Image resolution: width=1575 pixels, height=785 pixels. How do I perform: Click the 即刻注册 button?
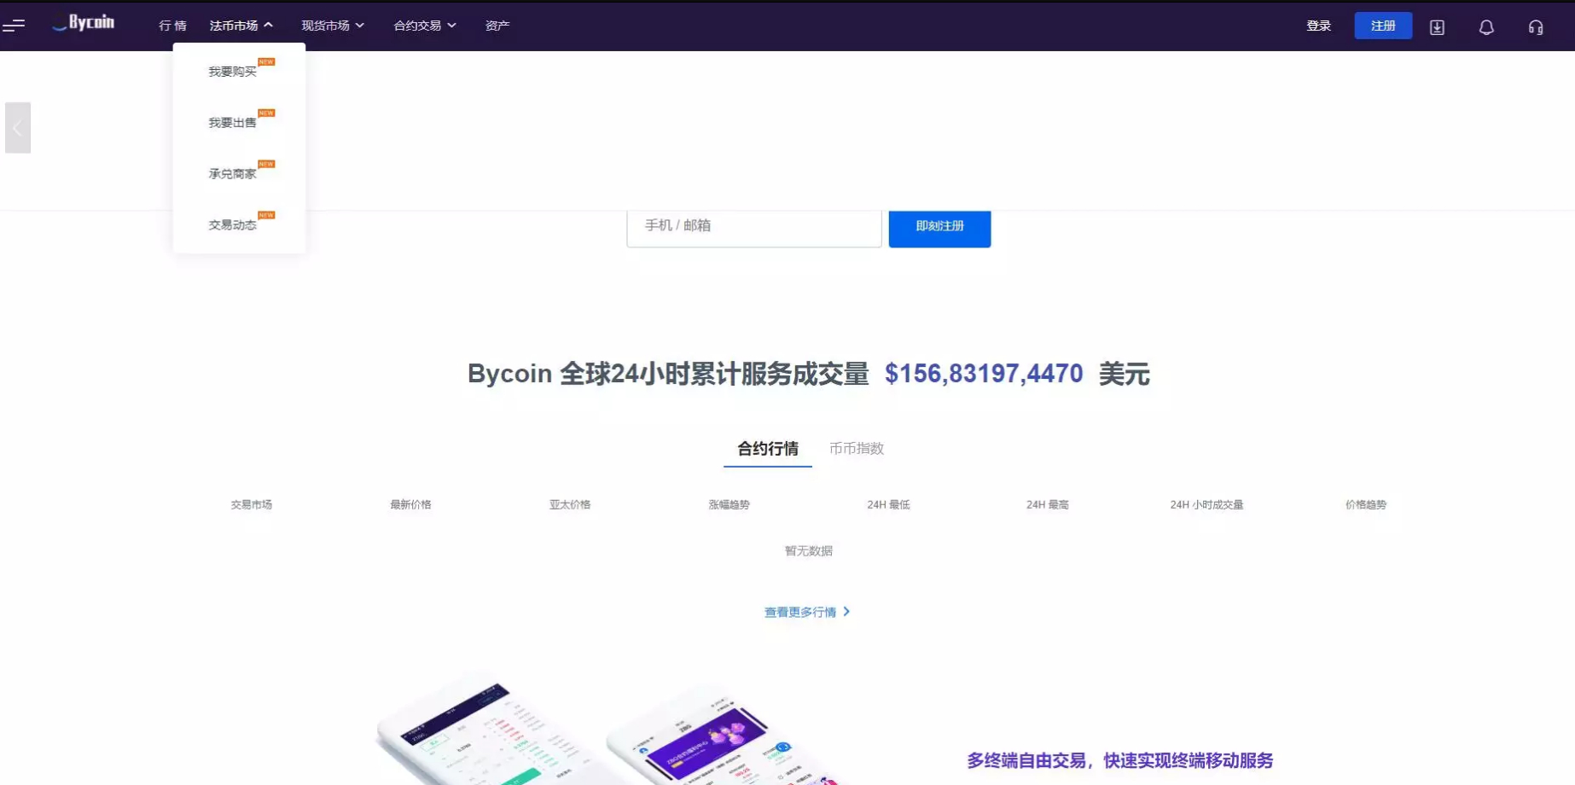[939, 227]
